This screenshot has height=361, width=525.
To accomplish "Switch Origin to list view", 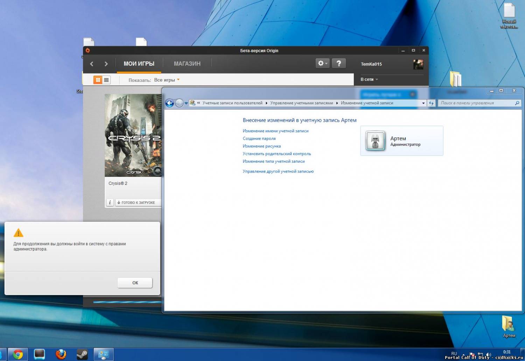I will point(106,80).
